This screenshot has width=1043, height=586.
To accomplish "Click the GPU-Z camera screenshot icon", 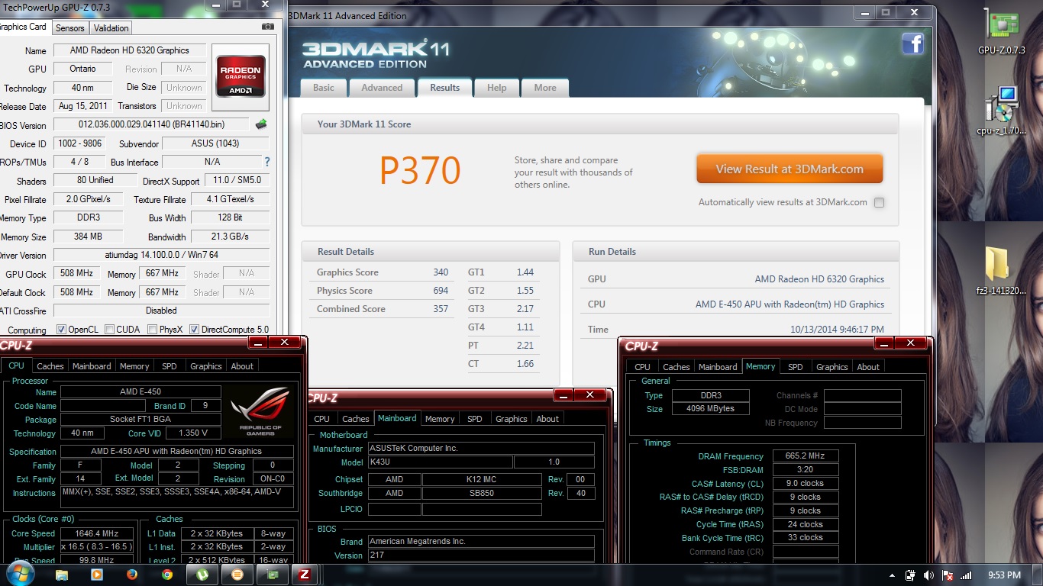I will pos(268,27).
